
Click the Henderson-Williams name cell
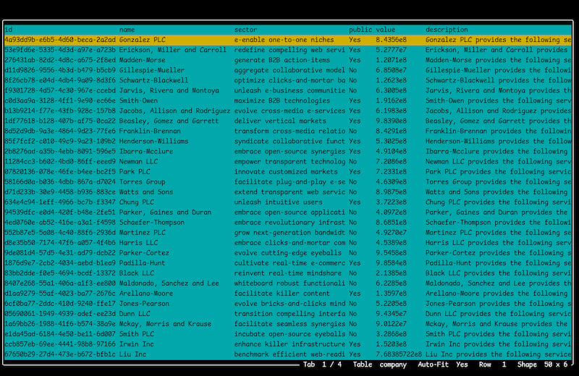(x=153, y=141)
